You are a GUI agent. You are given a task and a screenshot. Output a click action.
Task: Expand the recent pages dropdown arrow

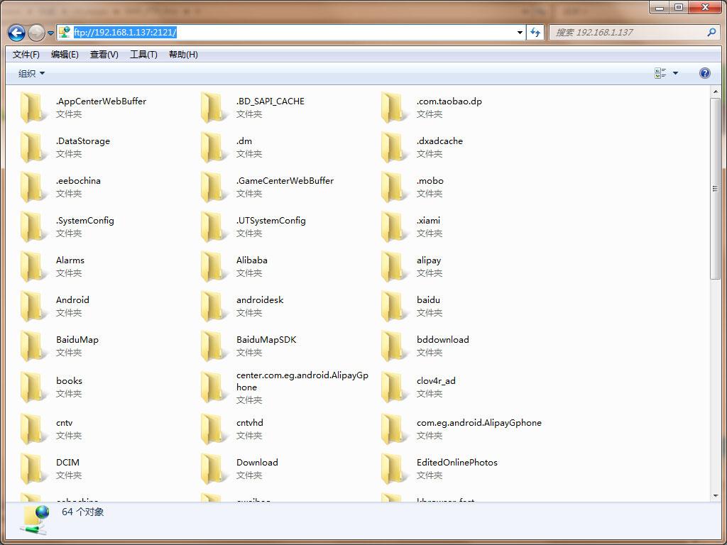[x=51, y=33]
